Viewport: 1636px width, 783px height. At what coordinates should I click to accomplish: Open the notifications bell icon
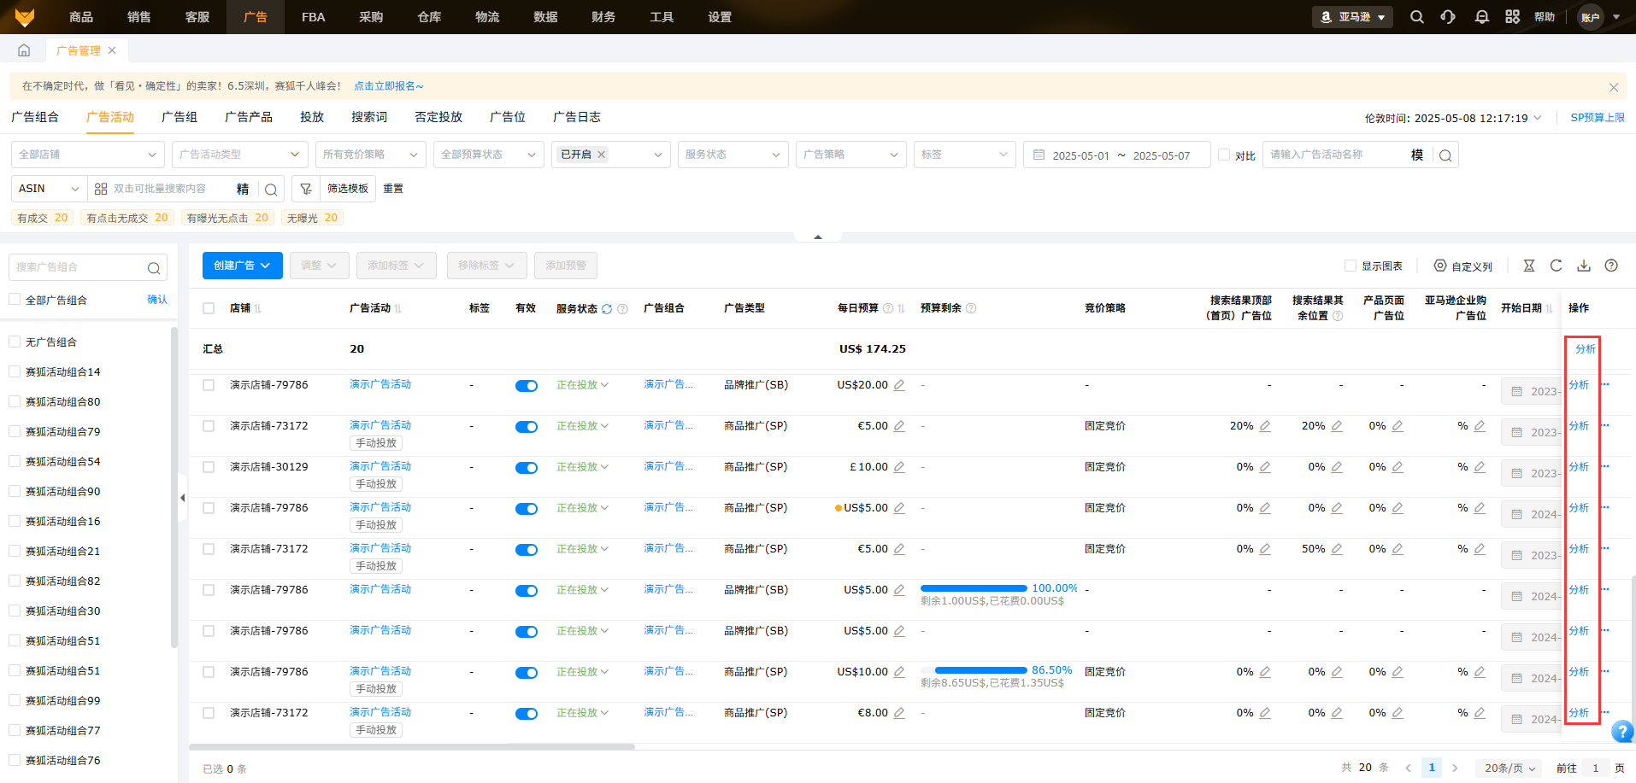pos(1481,17)
